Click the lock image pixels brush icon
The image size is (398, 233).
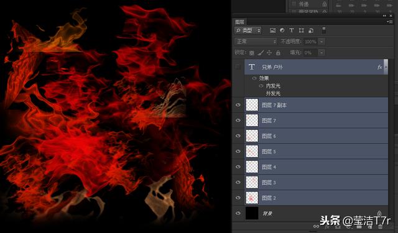261,53
